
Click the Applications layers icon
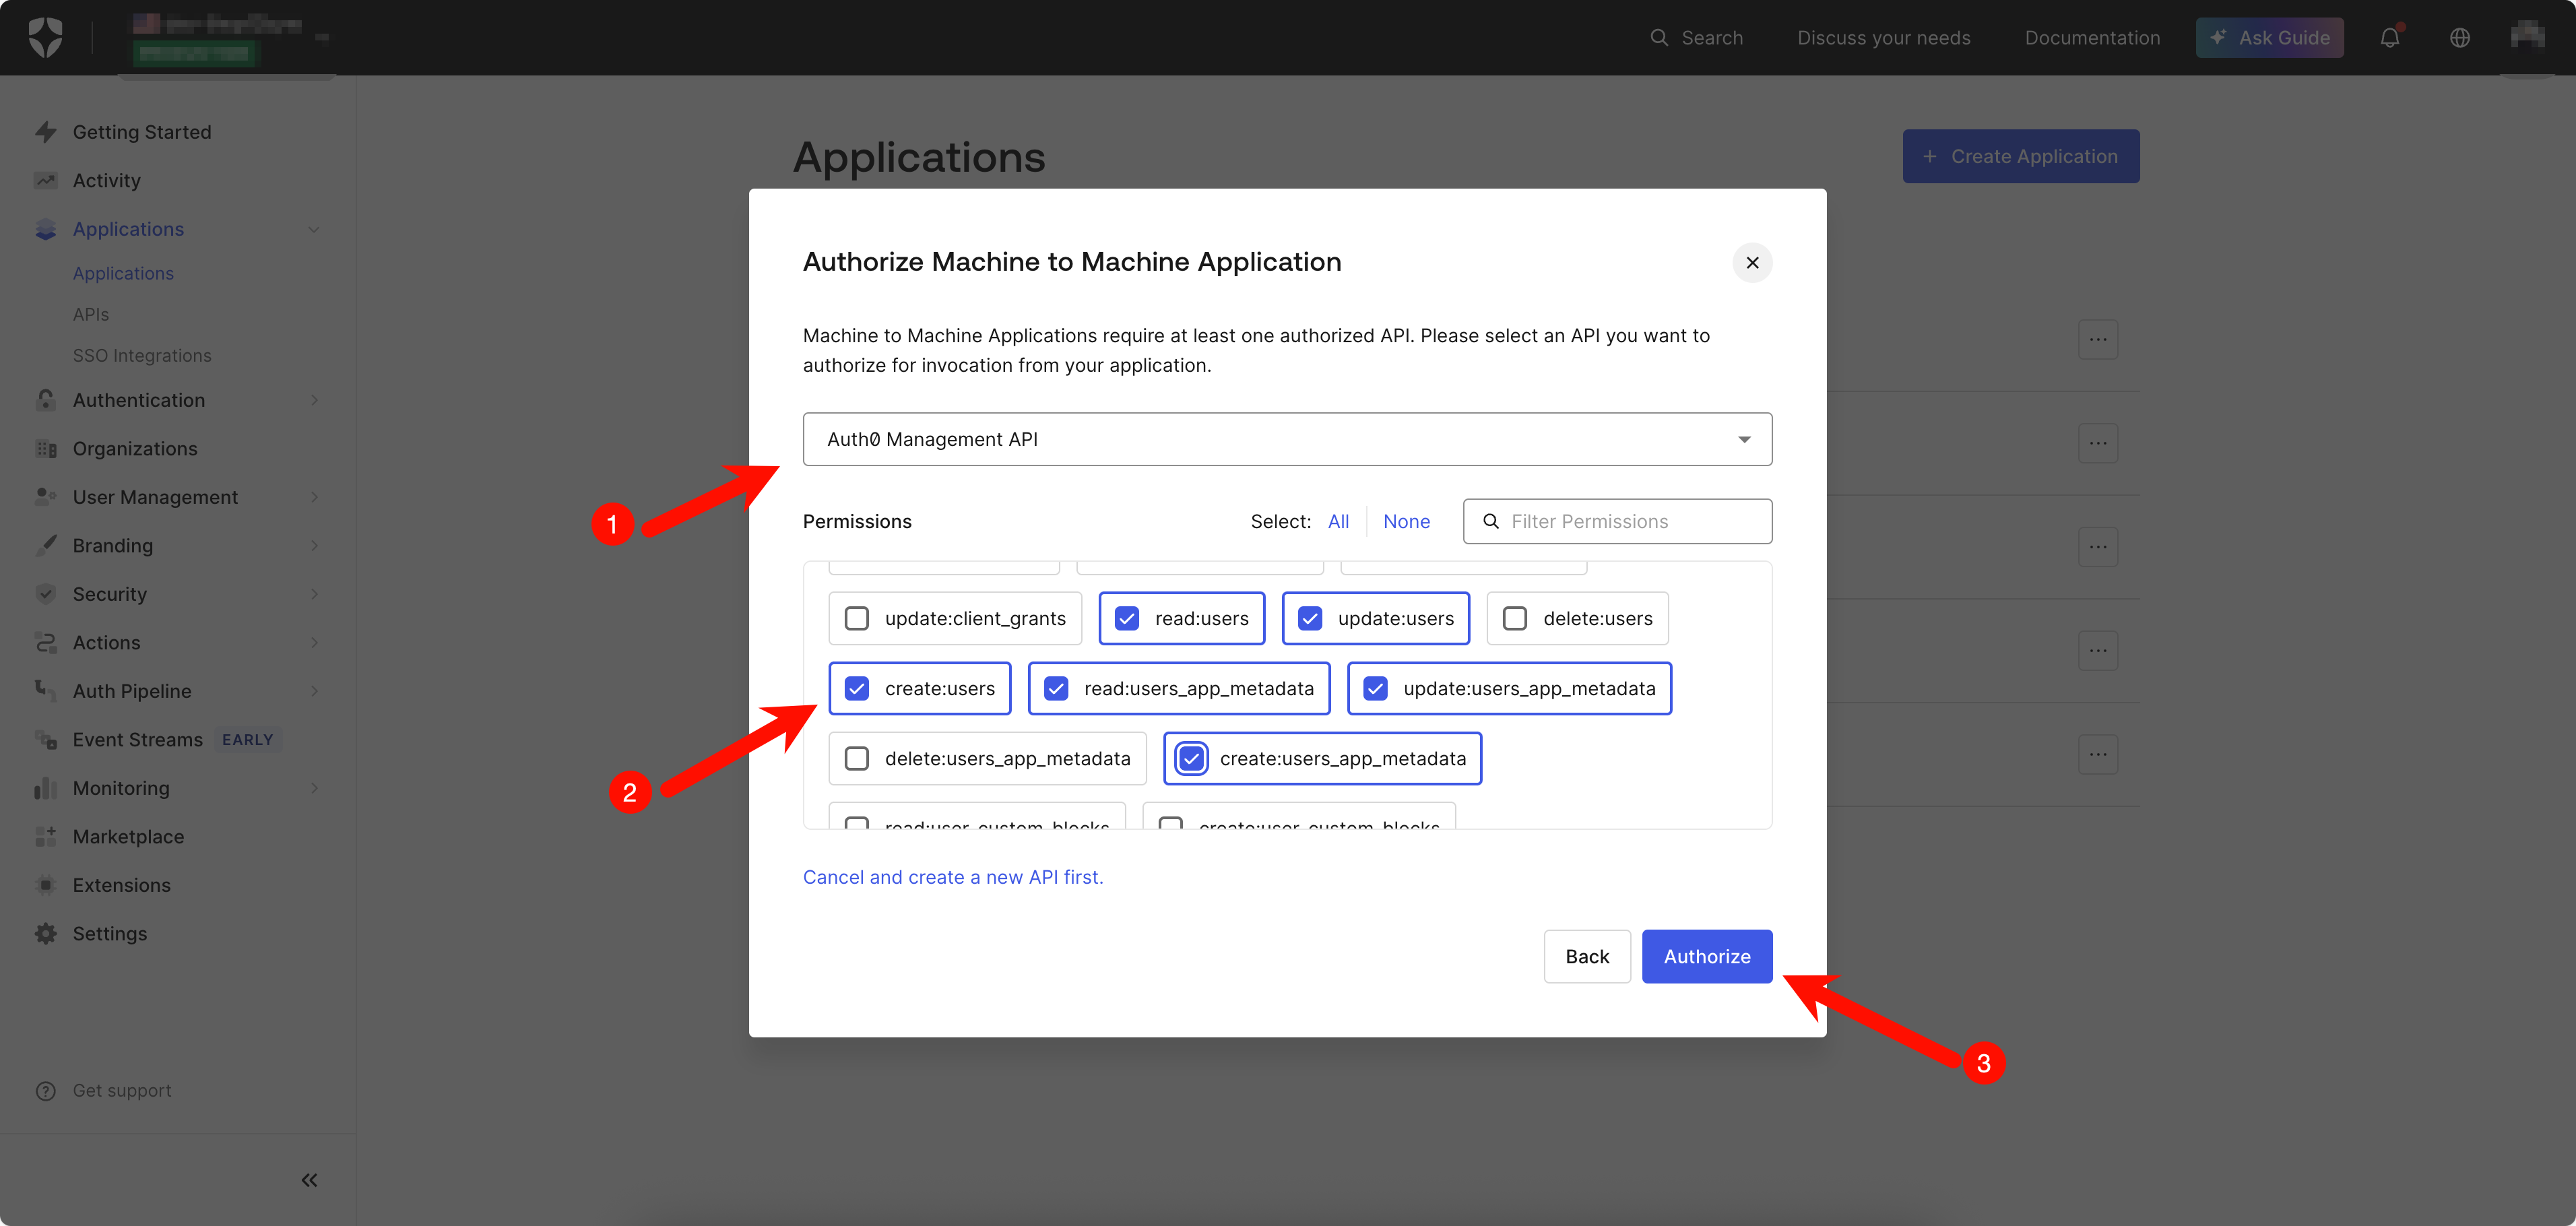(45, 229)
